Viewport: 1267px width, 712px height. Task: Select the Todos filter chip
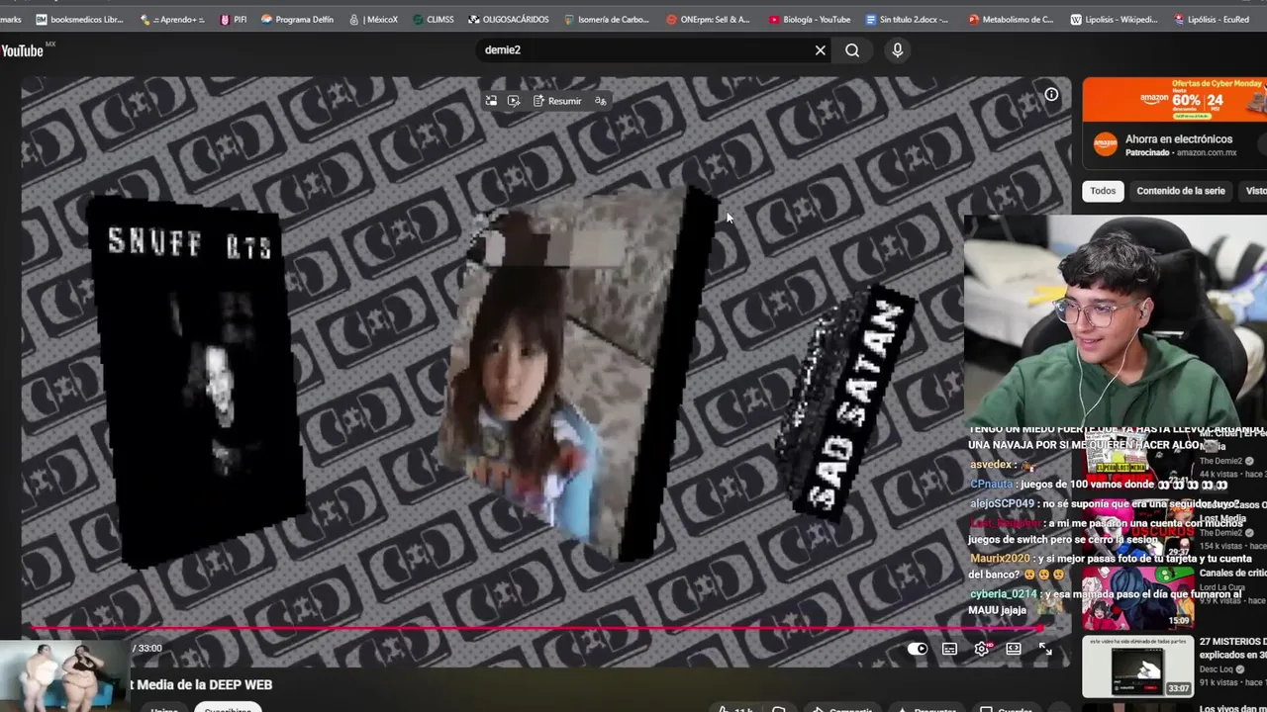coord(1103,191)
